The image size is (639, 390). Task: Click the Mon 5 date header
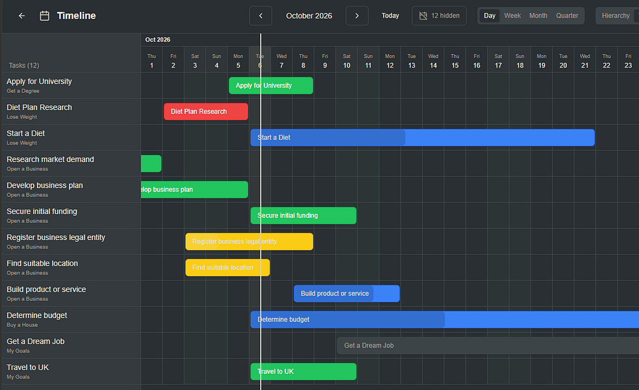pos(239,61)
